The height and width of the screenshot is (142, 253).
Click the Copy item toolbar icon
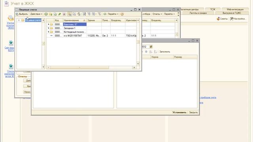(55, 14)
